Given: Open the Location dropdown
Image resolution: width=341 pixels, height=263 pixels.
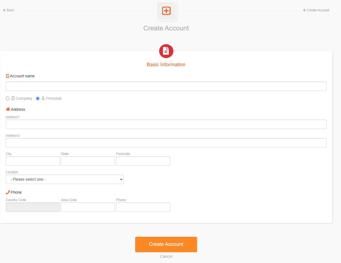Looking at the screenshot, I should [65, 179].
